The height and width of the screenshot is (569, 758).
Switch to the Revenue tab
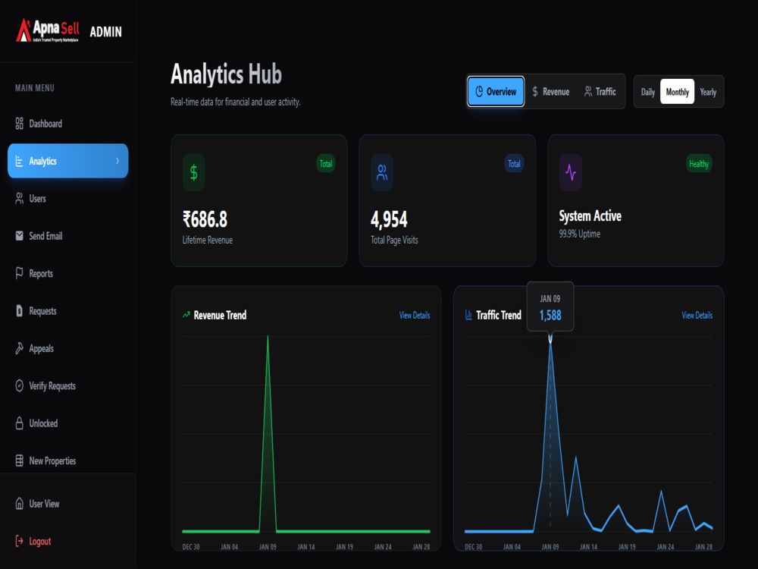coord(550,92)
